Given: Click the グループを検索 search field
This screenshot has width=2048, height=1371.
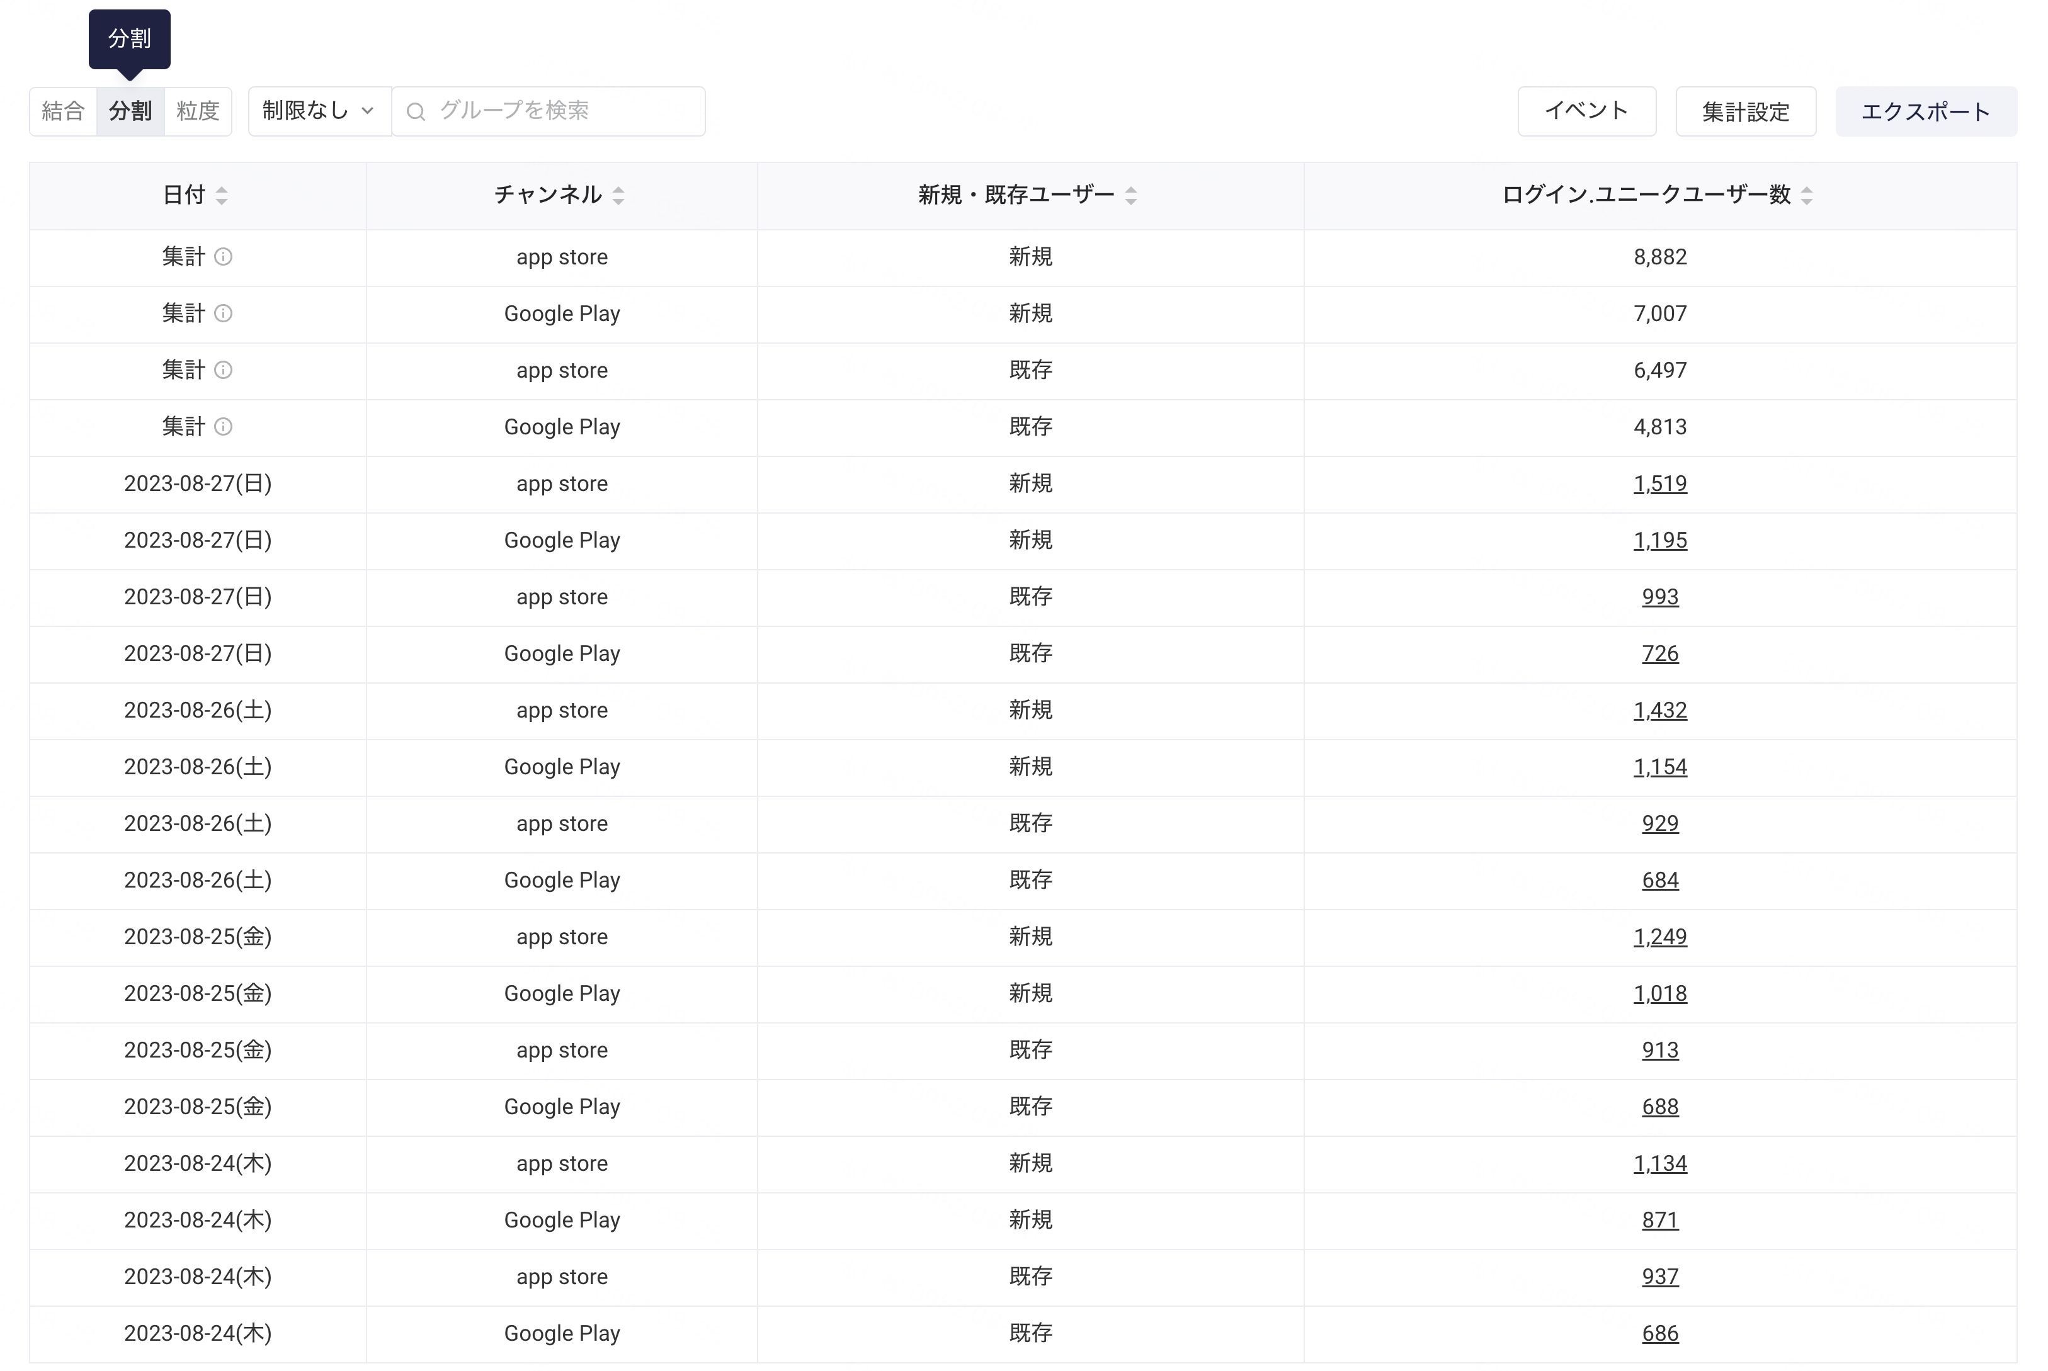Looking at the screenshot, I should click(x=549, y=111).
